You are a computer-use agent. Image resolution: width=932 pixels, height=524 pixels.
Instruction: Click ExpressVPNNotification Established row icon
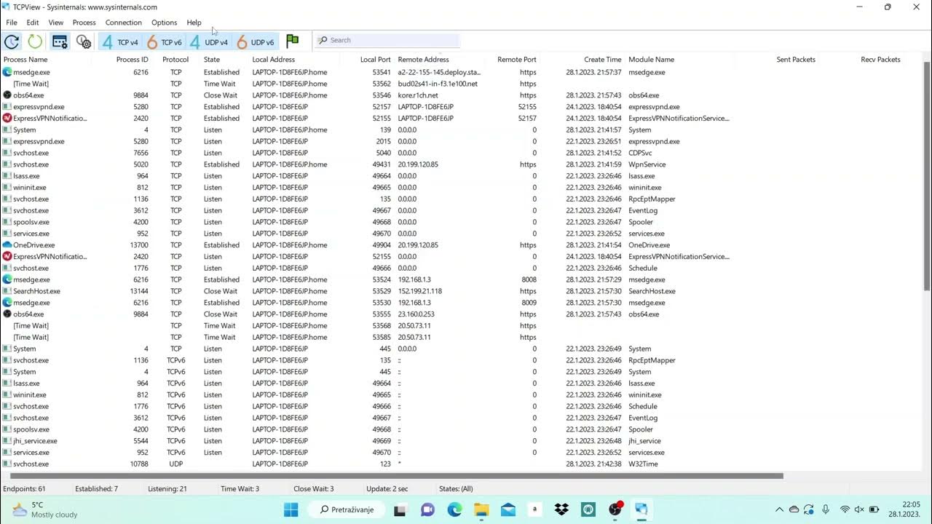click(x=7, y=118)
